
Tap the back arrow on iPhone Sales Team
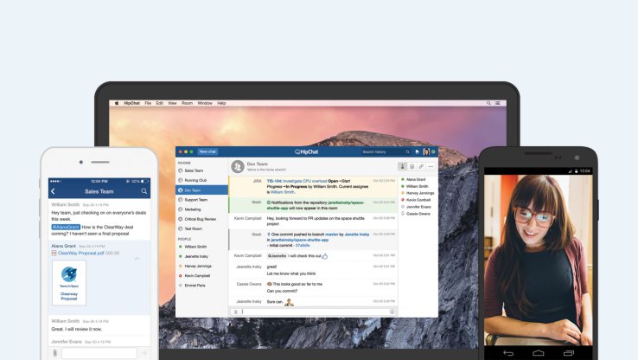[x=53, y=191]
